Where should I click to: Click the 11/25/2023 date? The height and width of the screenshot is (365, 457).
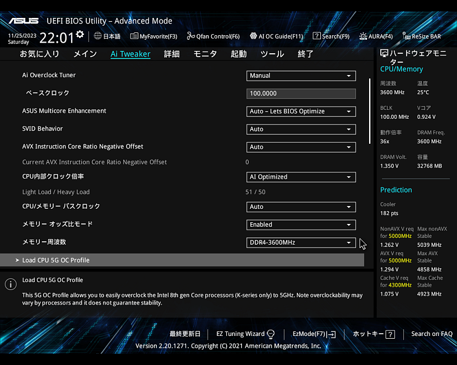coord(22,35)
